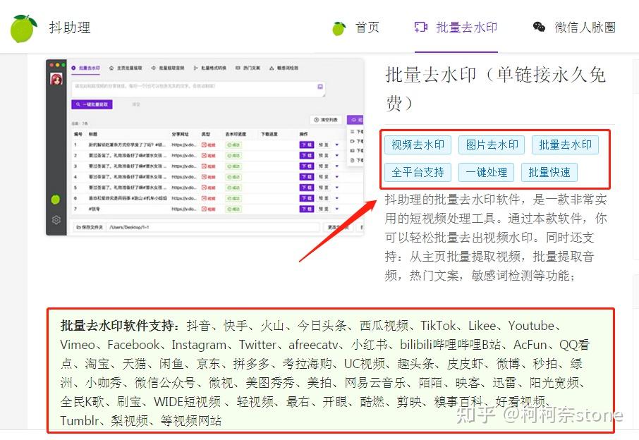Click the 清空列表 button above the table
Image resolution: width=639 pixels, height=440 pixels.
(x=326, y=120)
